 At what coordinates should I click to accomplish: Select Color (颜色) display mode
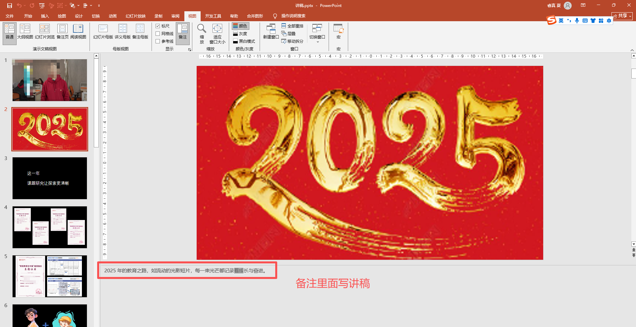pos(240,26)
